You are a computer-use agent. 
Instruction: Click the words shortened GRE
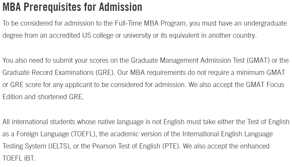pos(60,97)
